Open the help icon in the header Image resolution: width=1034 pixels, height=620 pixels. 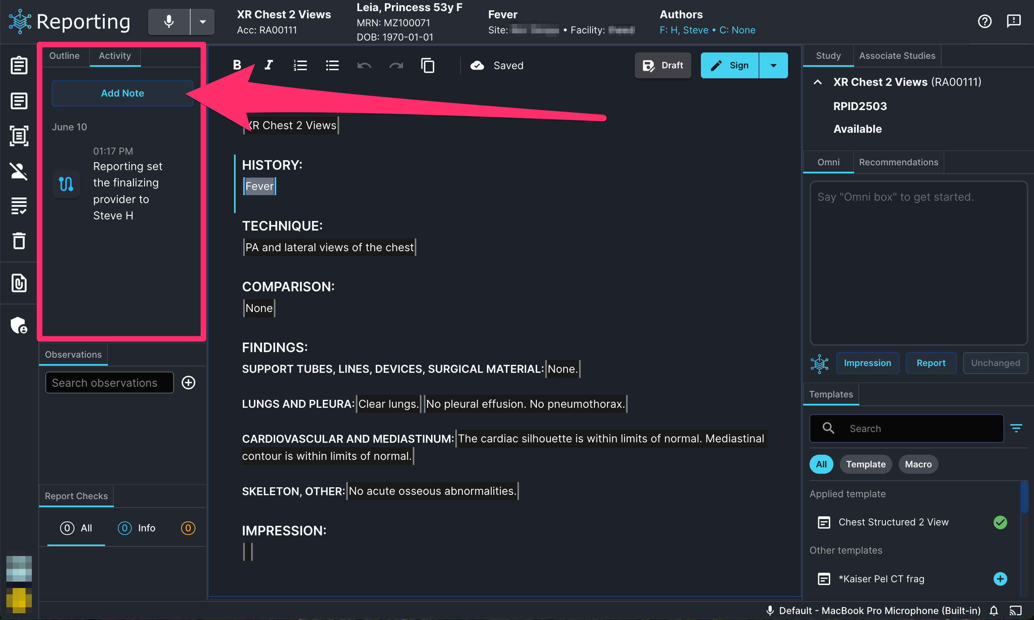(x=985, y=21)
